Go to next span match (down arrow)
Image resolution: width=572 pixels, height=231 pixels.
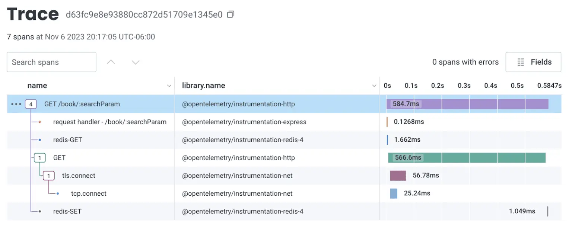(136, 62)
